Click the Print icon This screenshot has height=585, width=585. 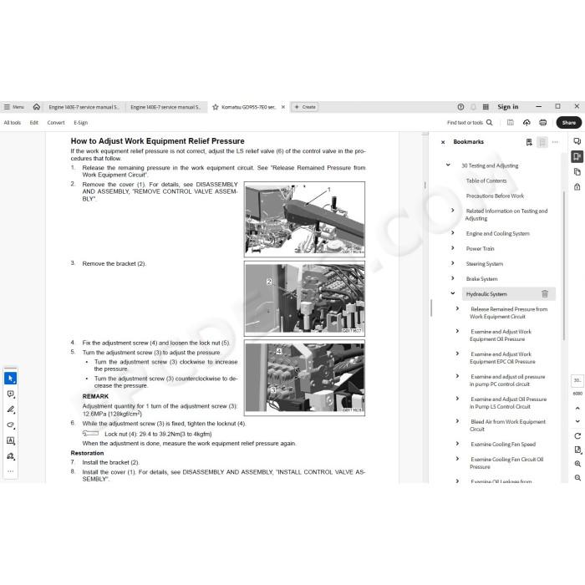[543, 122]
